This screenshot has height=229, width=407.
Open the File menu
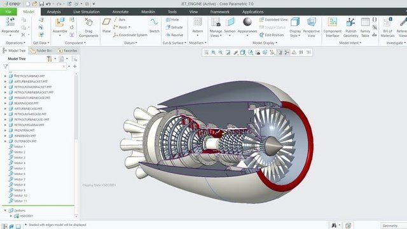8,11
